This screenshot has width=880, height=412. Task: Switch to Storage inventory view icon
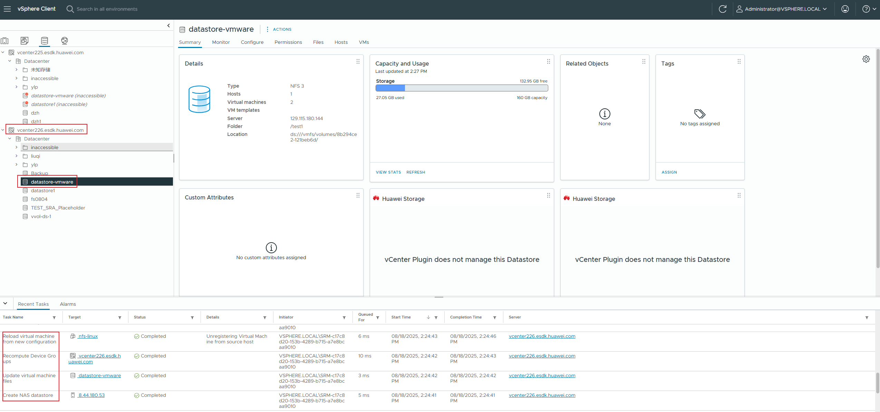click(45, 41)
